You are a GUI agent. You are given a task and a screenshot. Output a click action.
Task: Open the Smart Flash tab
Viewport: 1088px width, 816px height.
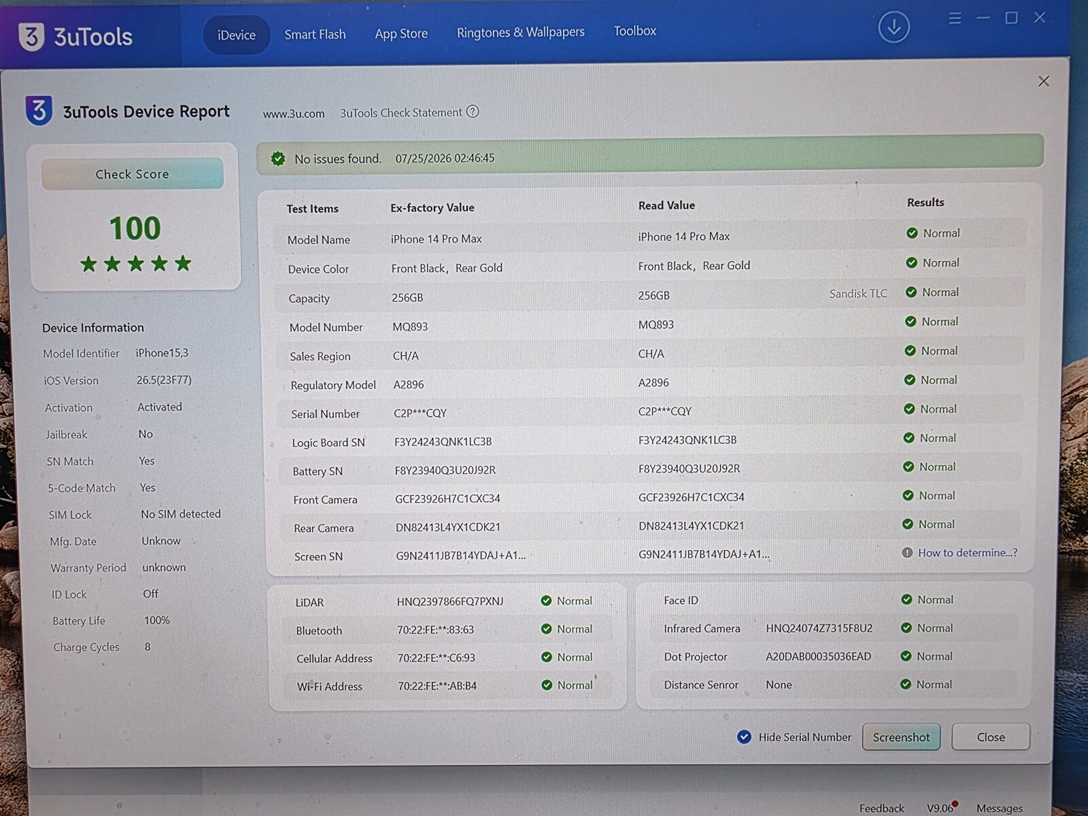coord(315,34)
